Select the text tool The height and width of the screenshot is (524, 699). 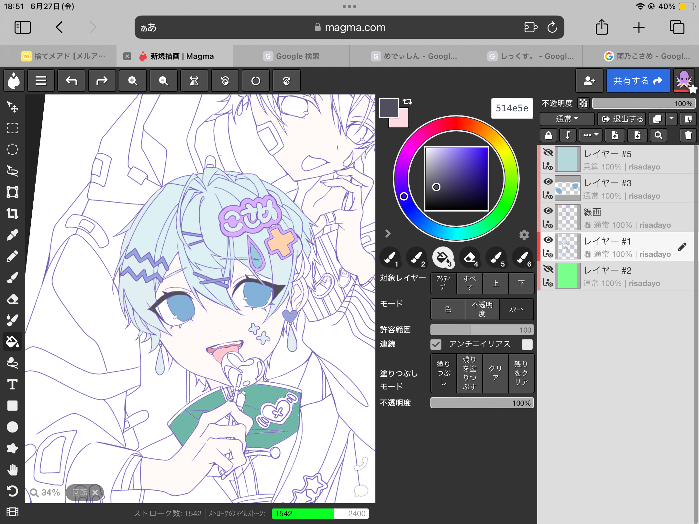tap(12, 385)
